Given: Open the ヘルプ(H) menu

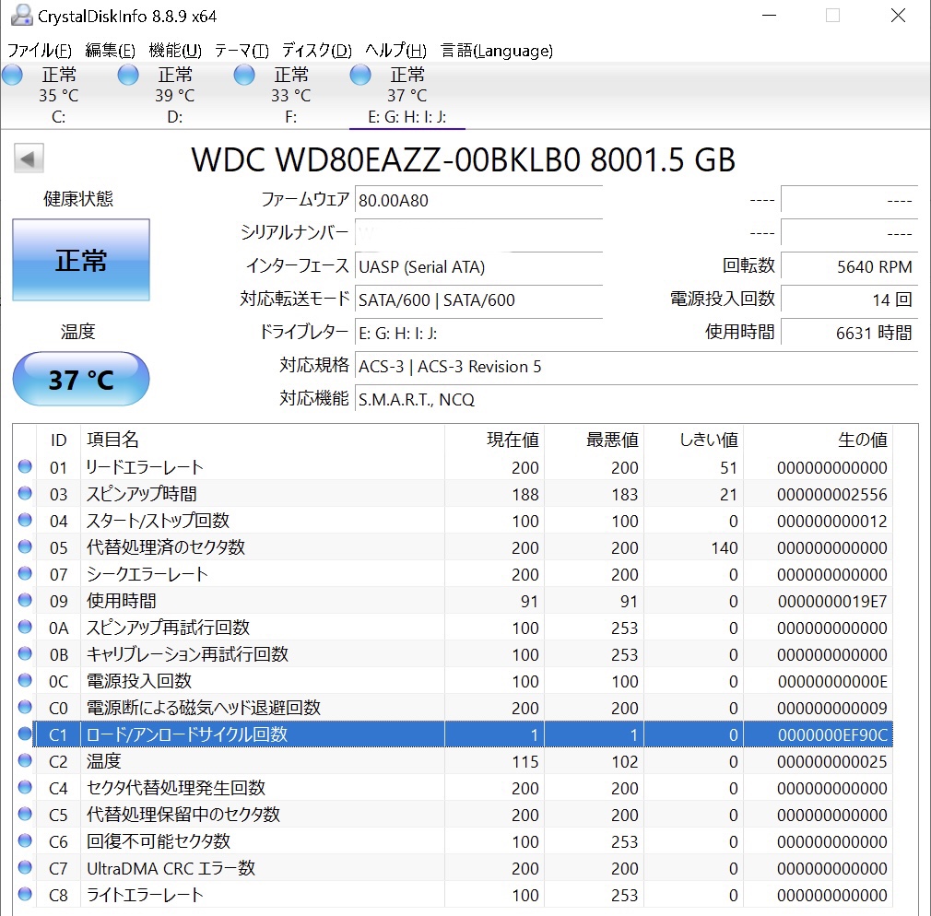Looking at the screenshot, I should coord(395,51).
